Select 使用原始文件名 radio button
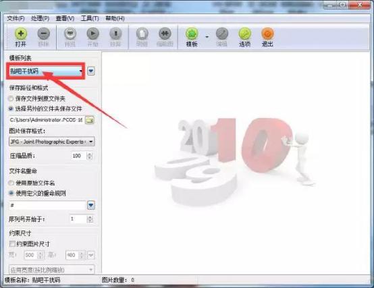374x288 pixels. 11,183
